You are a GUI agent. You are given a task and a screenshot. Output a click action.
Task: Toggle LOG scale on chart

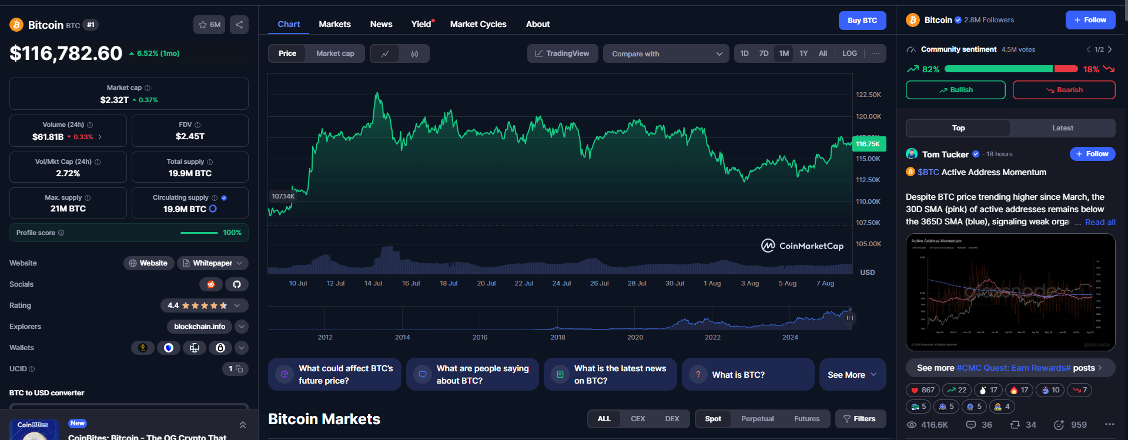tap(849, 53)
